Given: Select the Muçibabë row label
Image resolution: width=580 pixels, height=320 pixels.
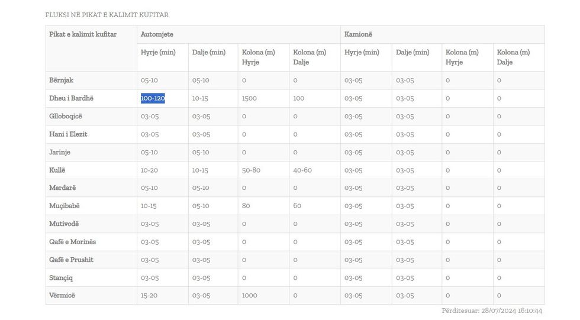Looking at the screenshot, I should [65, 206].
